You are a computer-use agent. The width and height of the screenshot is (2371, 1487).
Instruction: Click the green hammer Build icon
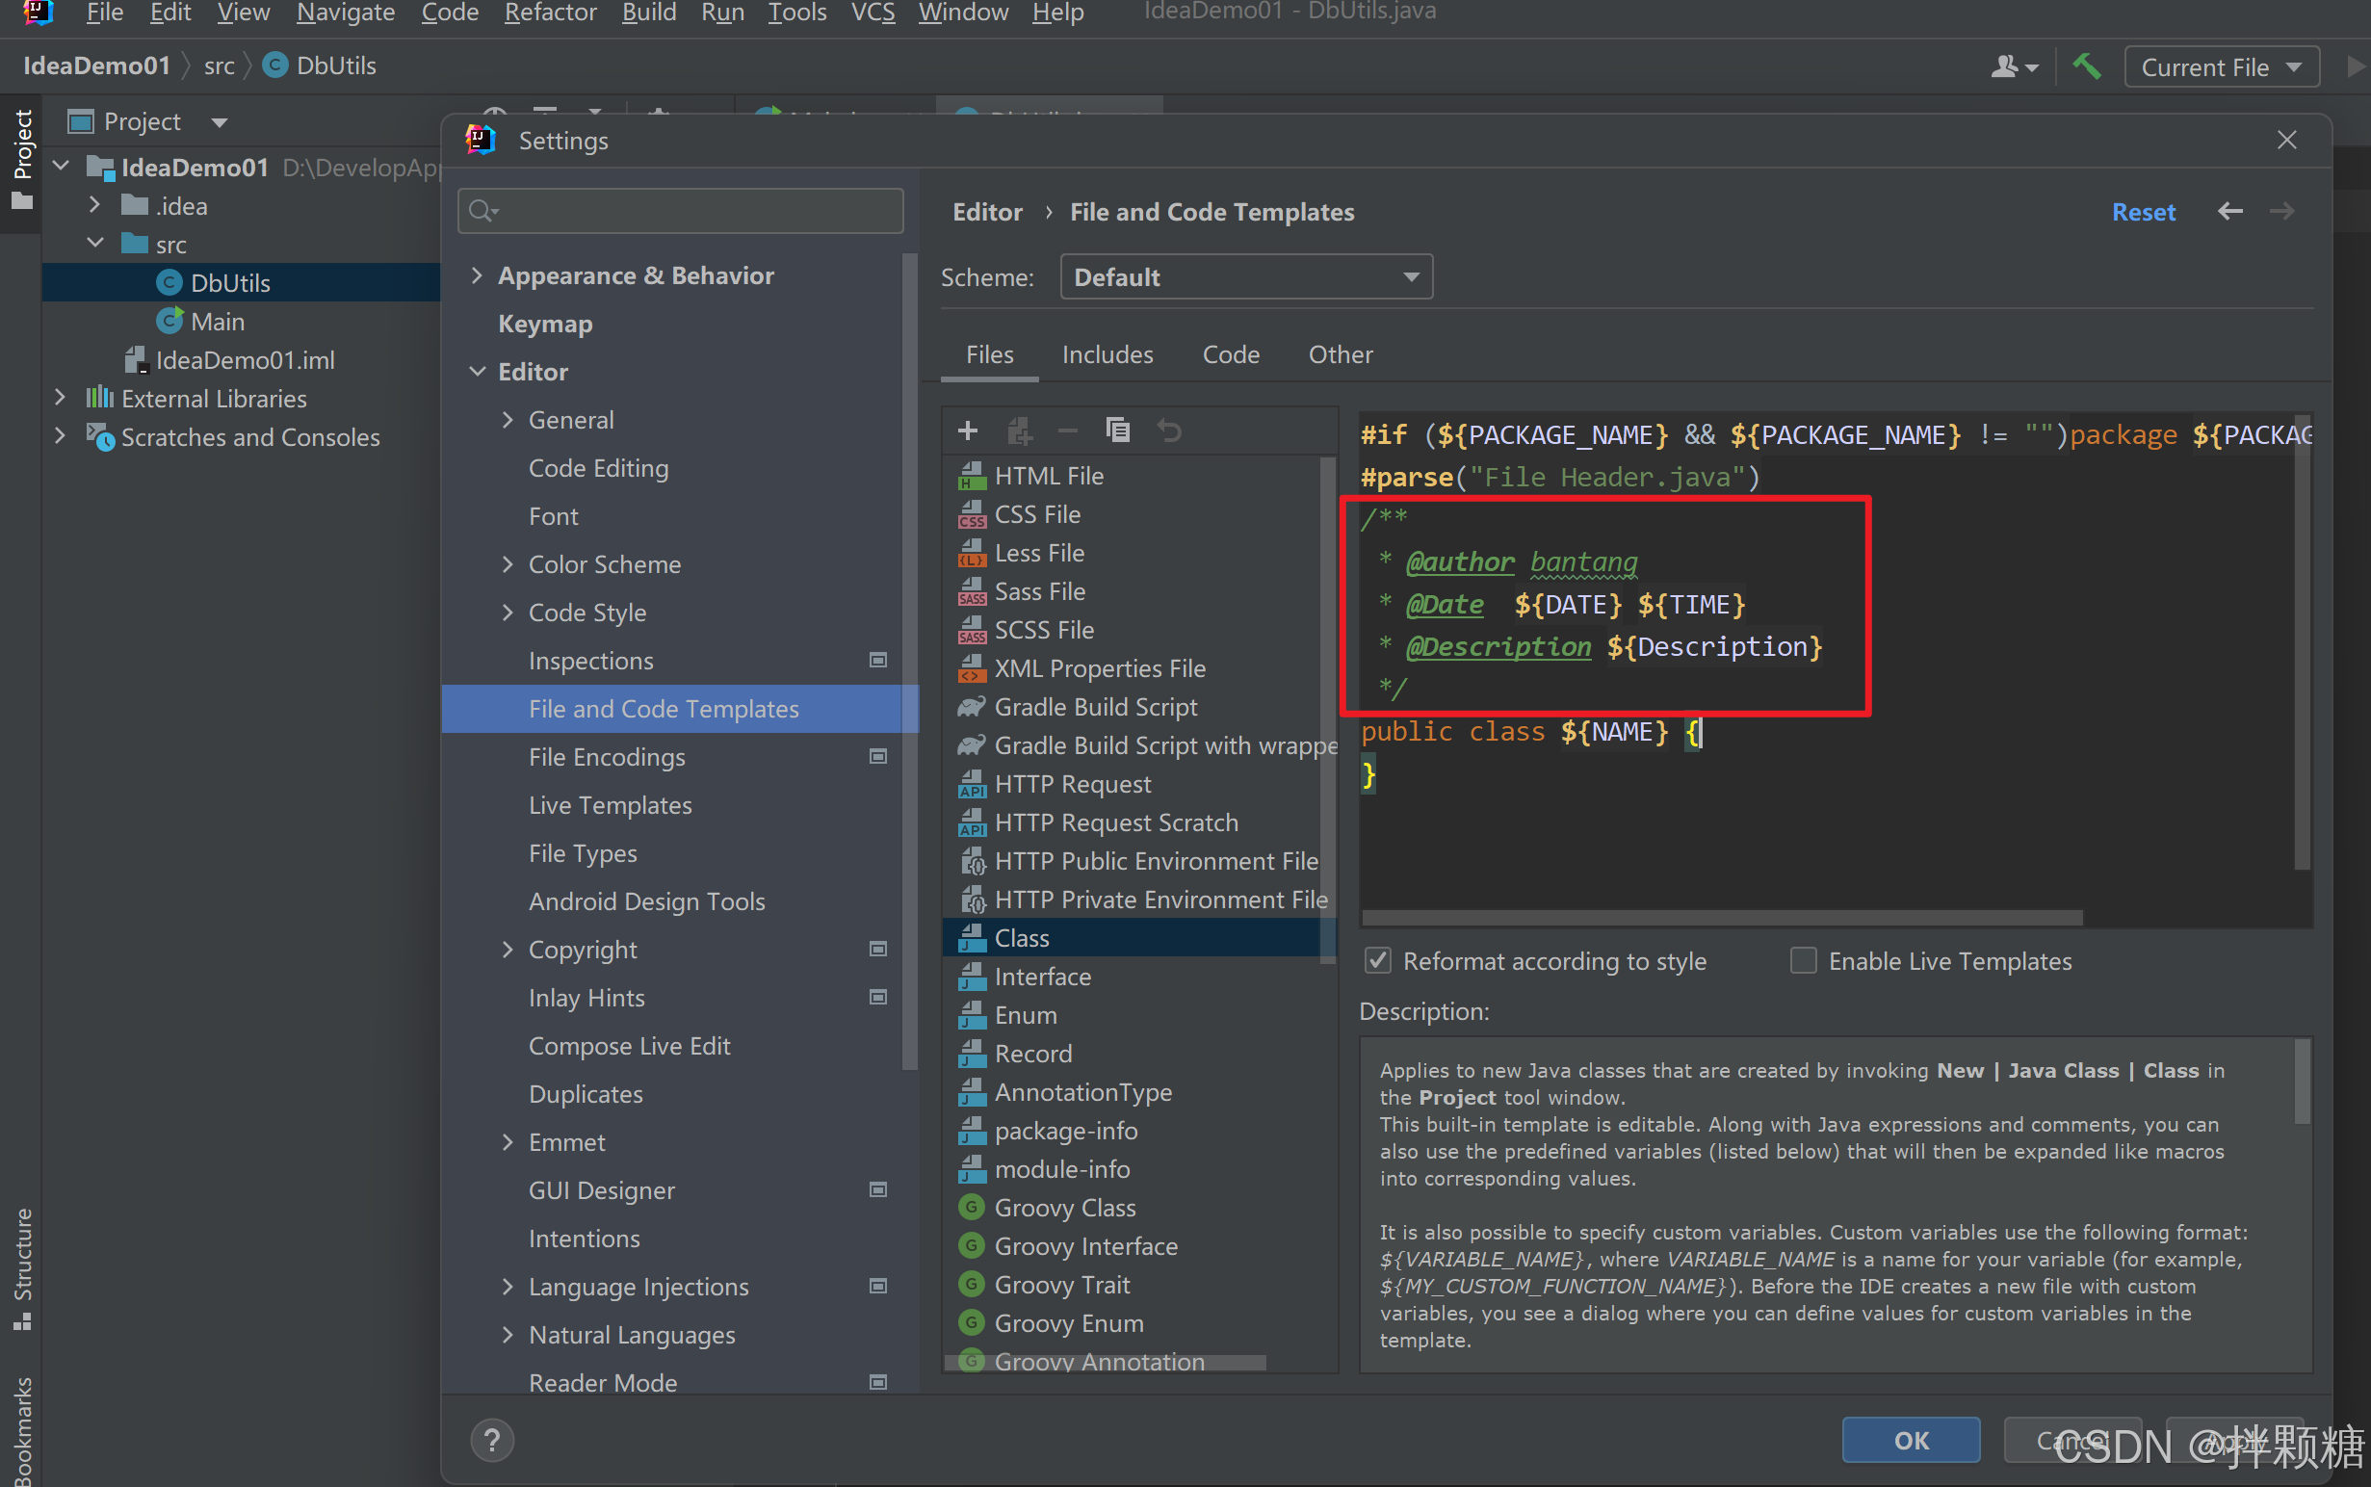coord(2086,66)
